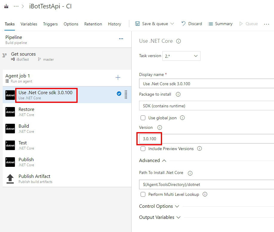The image size is (274, 232).
Task: Collapse the Advanced section
Action: (153, 161)
